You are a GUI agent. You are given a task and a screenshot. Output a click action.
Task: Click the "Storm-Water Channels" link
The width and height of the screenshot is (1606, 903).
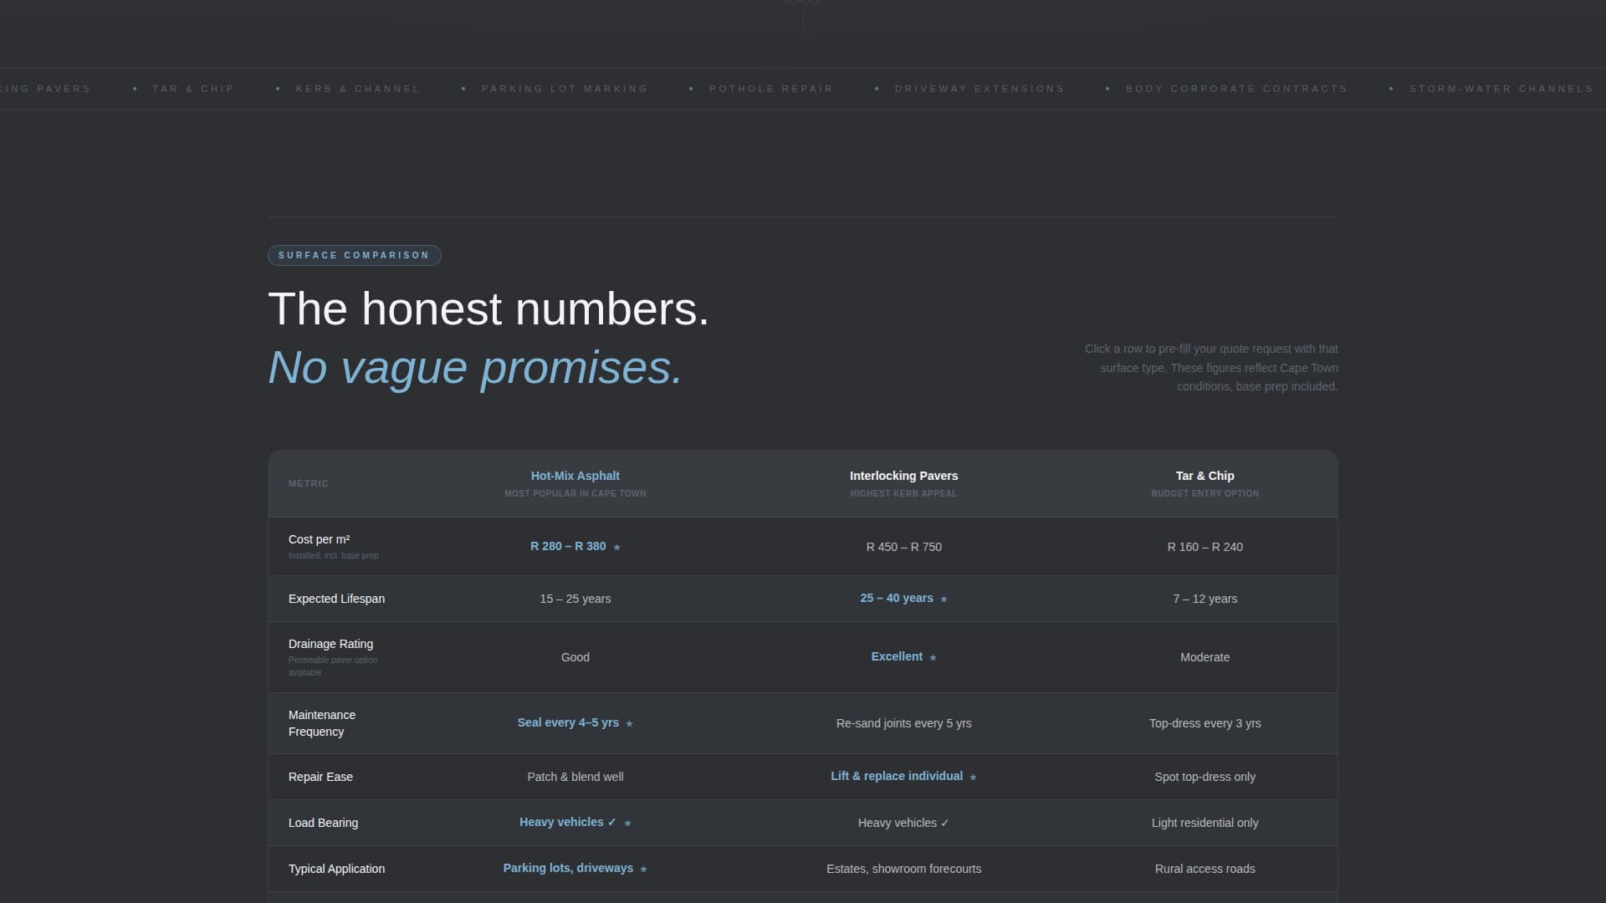point(1502,89)
